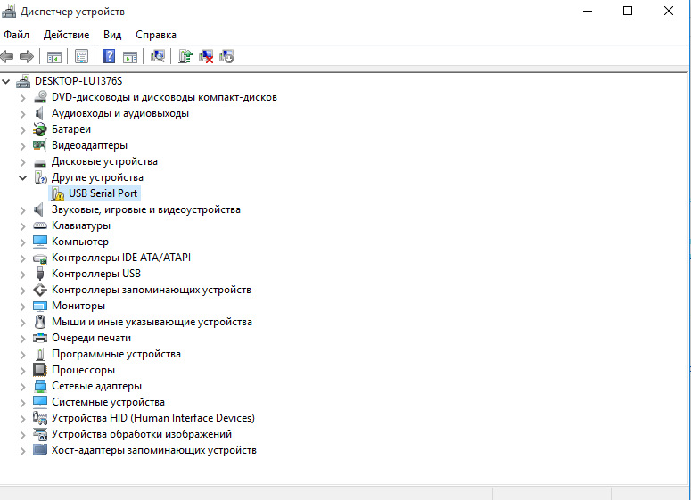Expand Контроллеры IDE ATA/ATAPI

[x=23, y=258]
